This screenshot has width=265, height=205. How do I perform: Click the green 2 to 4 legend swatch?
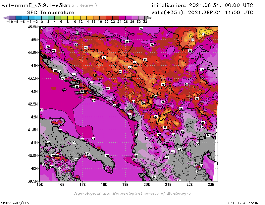51,18
